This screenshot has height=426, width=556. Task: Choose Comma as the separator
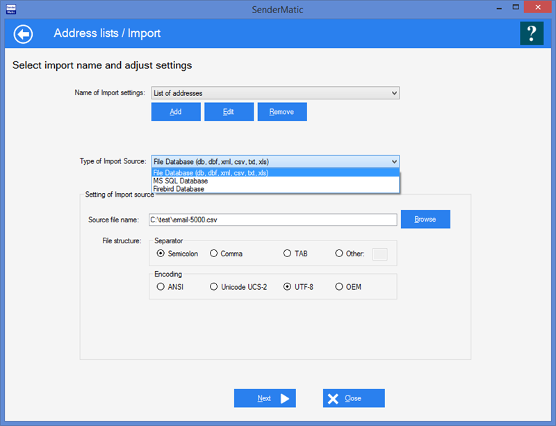point(214,254)
